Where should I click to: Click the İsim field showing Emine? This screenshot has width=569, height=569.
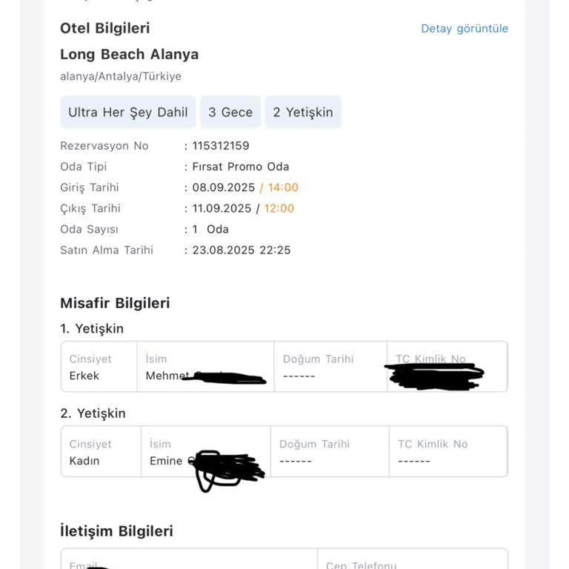coord(205,452)
